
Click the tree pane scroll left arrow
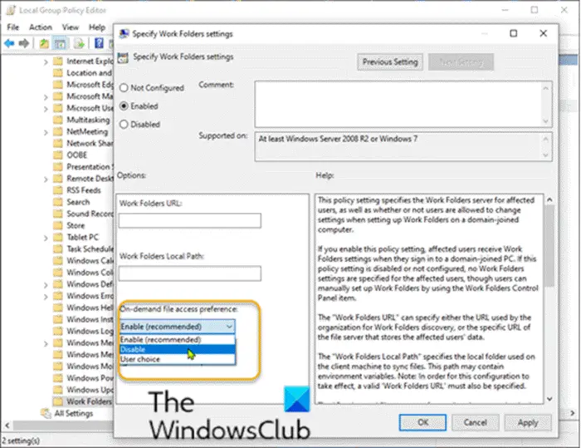[x=7, y=426]
